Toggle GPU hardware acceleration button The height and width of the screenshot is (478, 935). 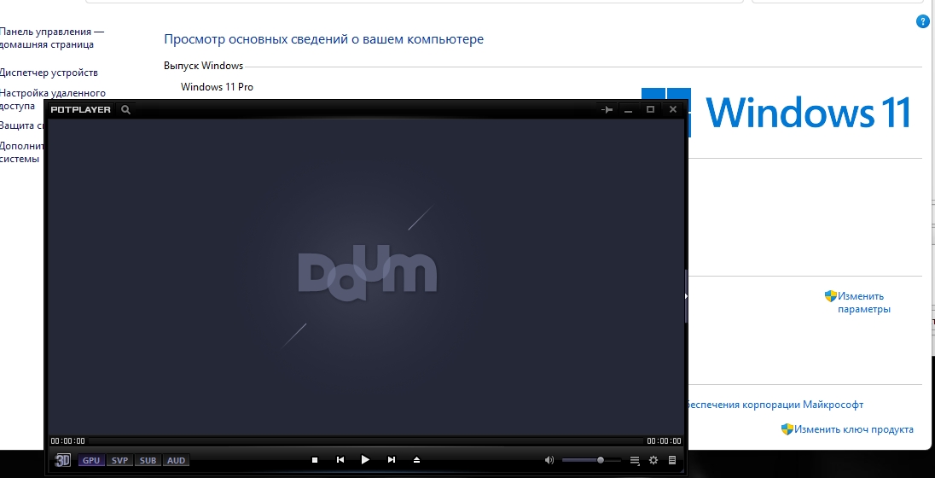click(x=91, y=460)
